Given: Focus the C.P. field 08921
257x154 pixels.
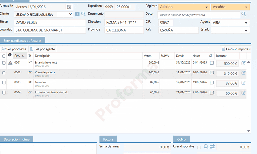Looking at the screenshot, I should (x=166, y=22).
